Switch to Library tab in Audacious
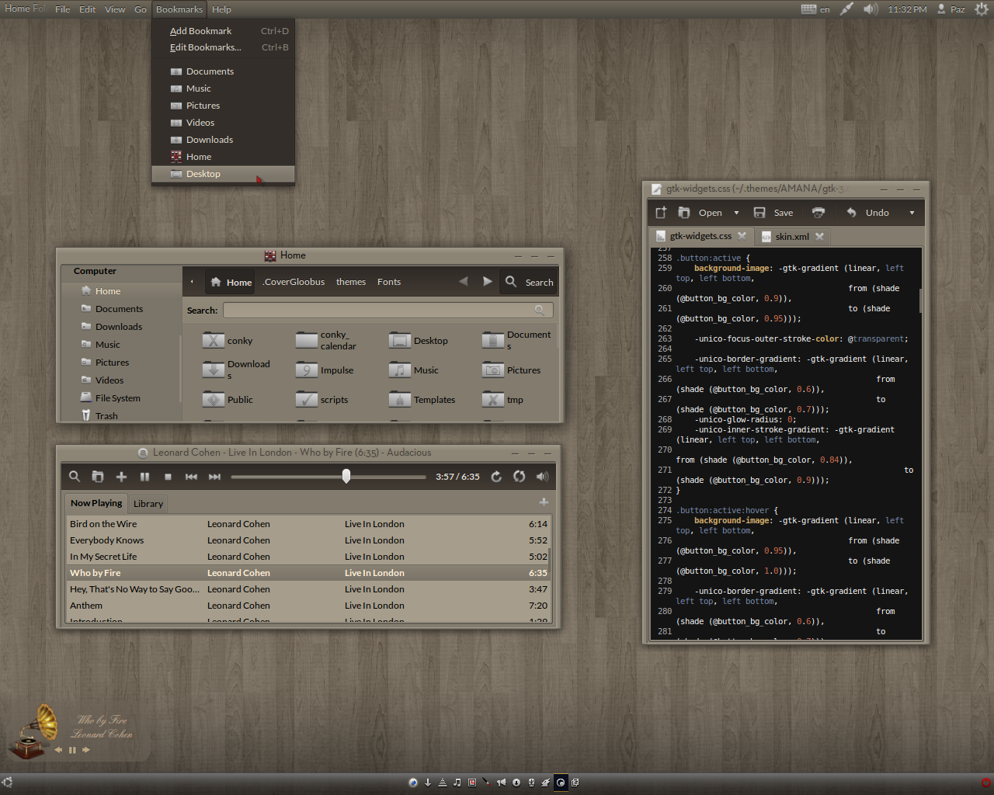The image size is (994, 795). click(x=148, y=504)
